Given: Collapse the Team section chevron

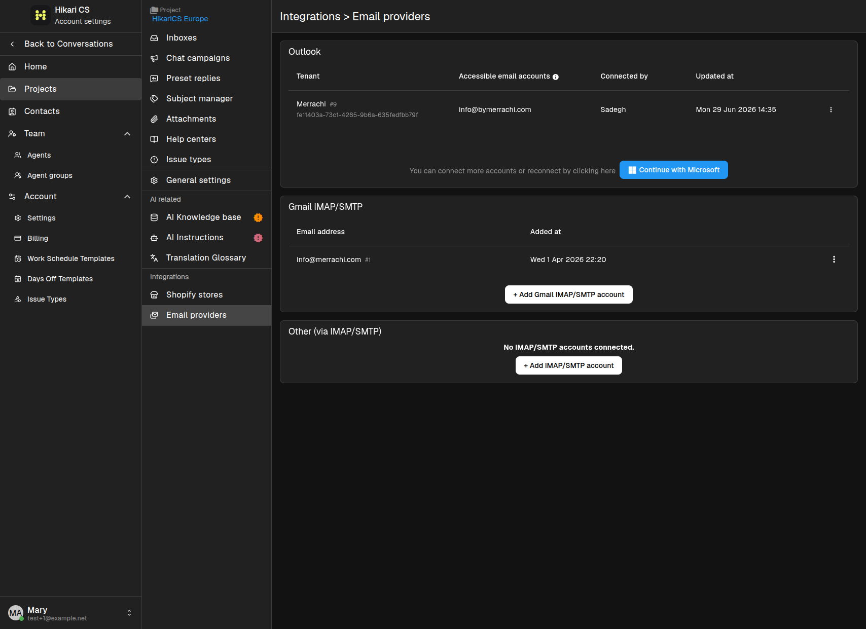Looking at the screenshot, I should 127,134.
